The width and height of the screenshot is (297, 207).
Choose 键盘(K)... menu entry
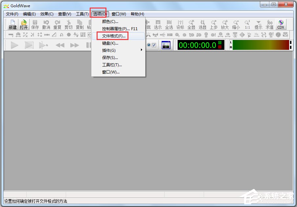tap(118, 43)
